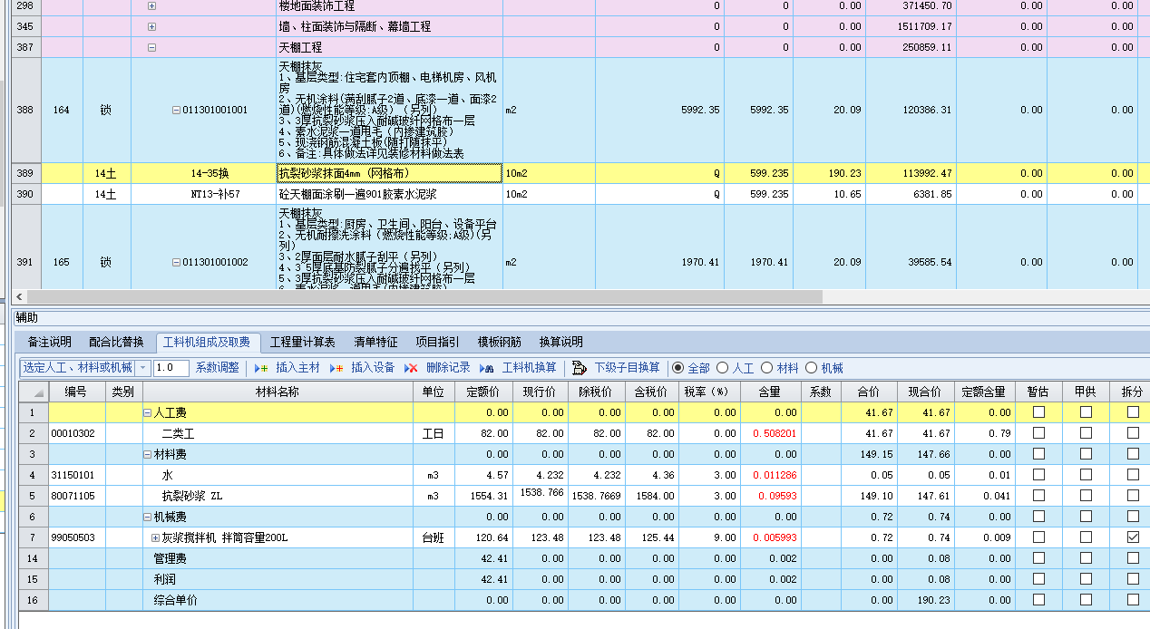Check 甲供 box in 机械费 row
Image resolution: width=1150 pixels, height=629 pixels.
[x=1086, y=517]
